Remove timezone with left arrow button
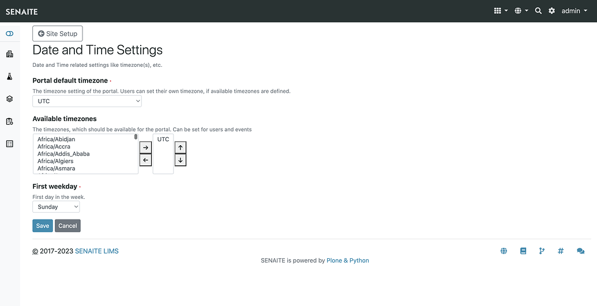The height and width of the screenshot is (306, 597). click(145, 160)
